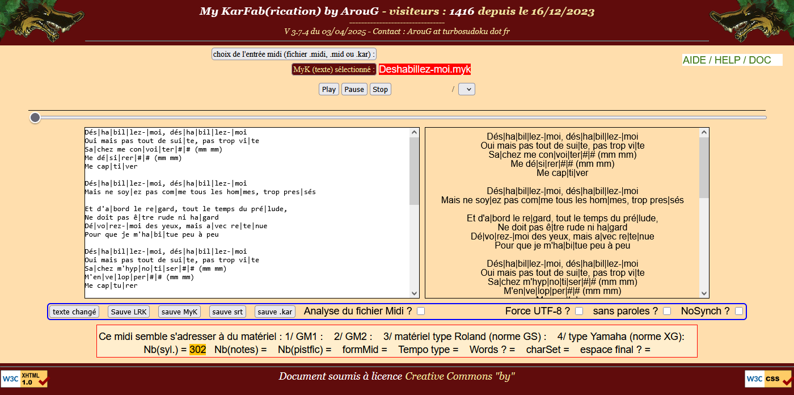Click the W3C CSS validation badge
Image resolution: width=794 pixels, height=395 pixels.
click(768, 379)
